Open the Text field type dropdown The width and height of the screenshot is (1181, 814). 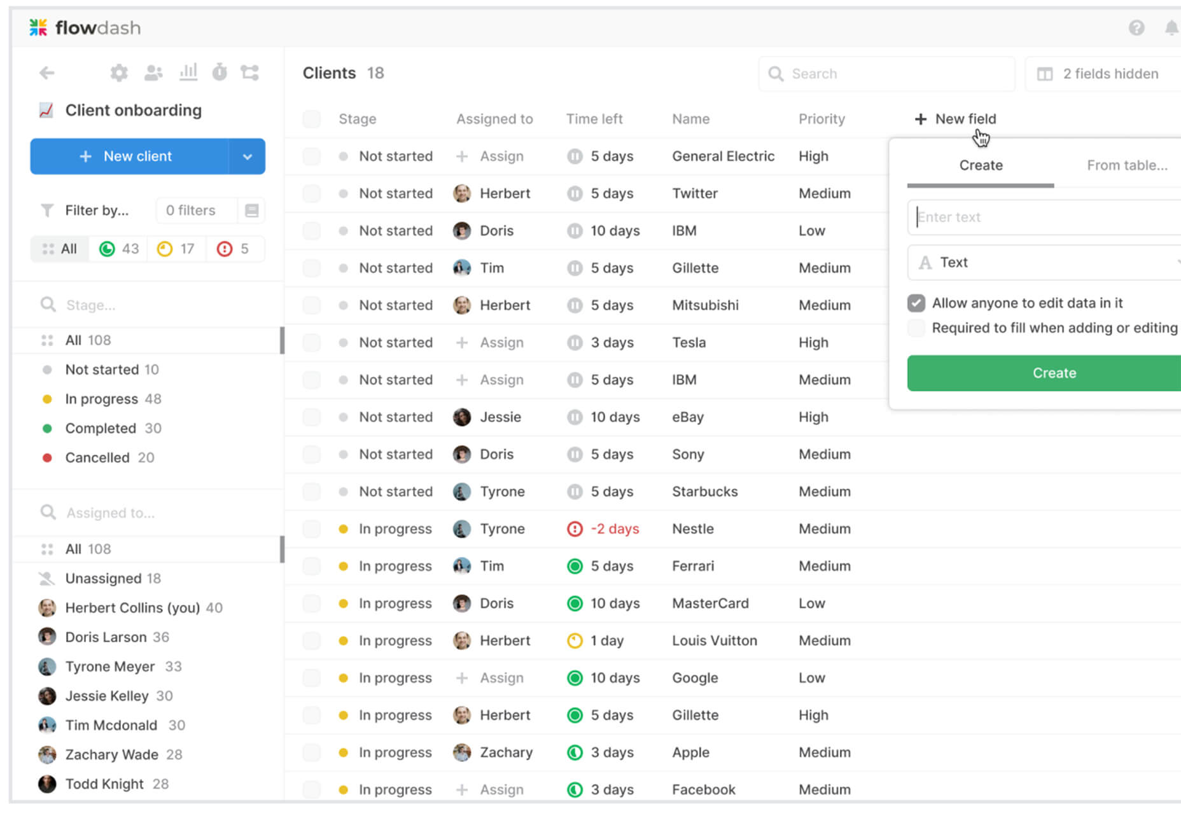pyautogui.click(x=1044, y=263)
